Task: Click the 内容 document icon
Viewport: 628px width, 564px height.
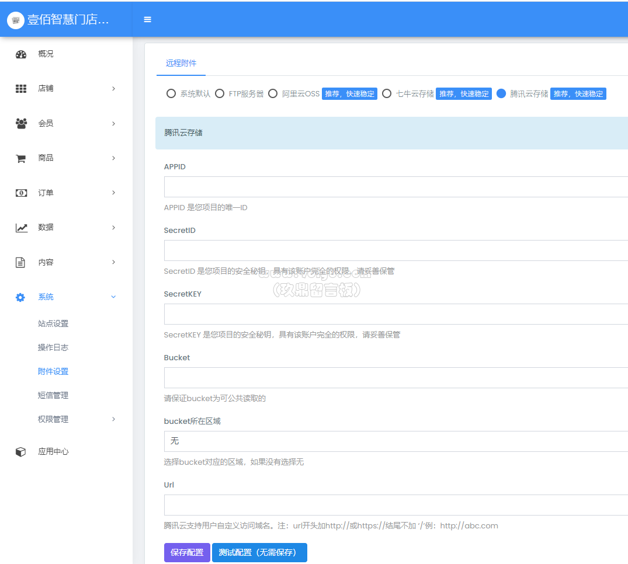Action: pos(20,262)
